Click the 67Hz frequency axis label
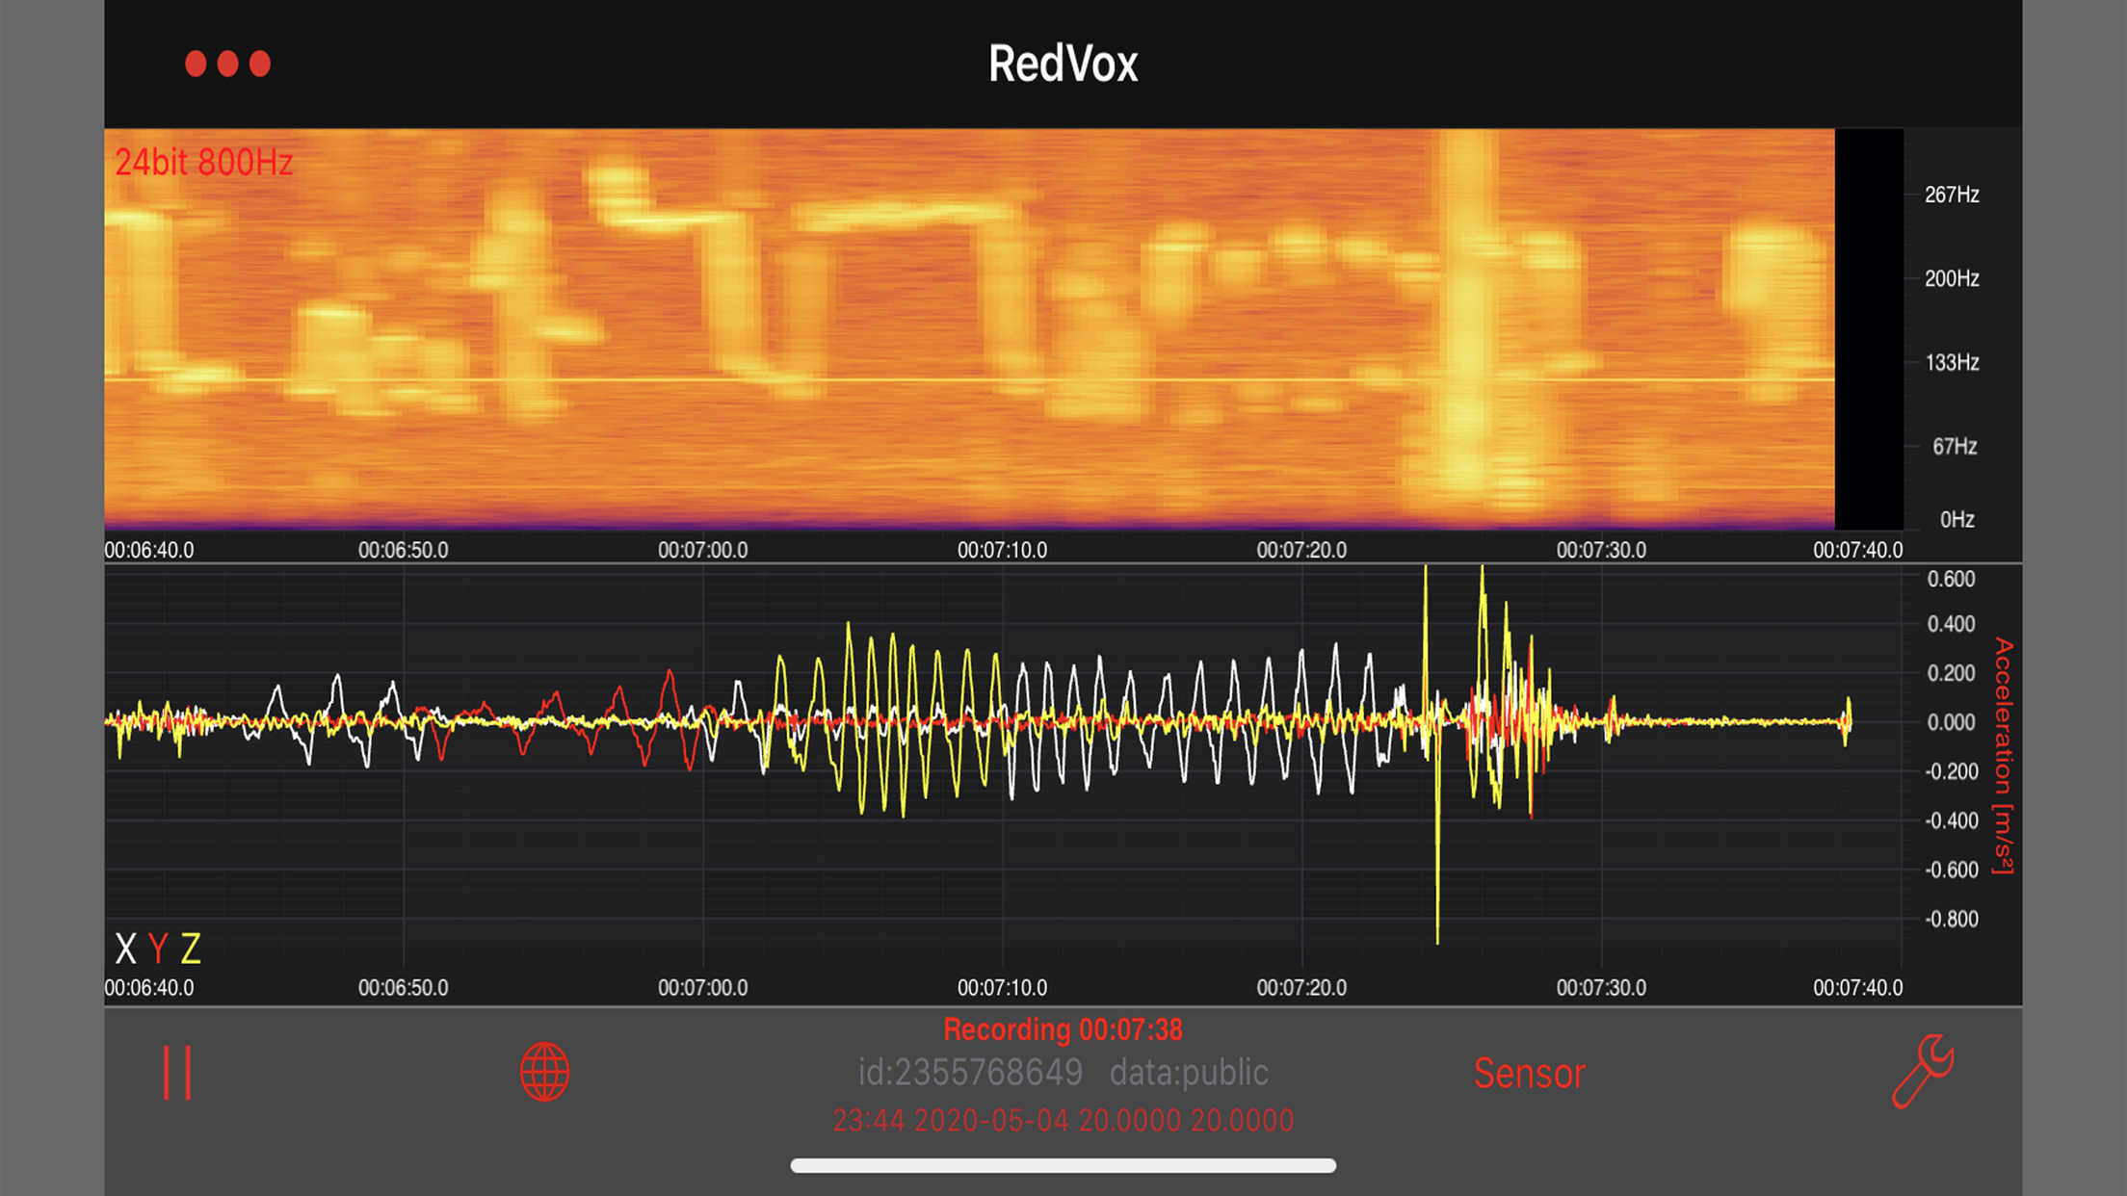 (x=1955, y=446)
